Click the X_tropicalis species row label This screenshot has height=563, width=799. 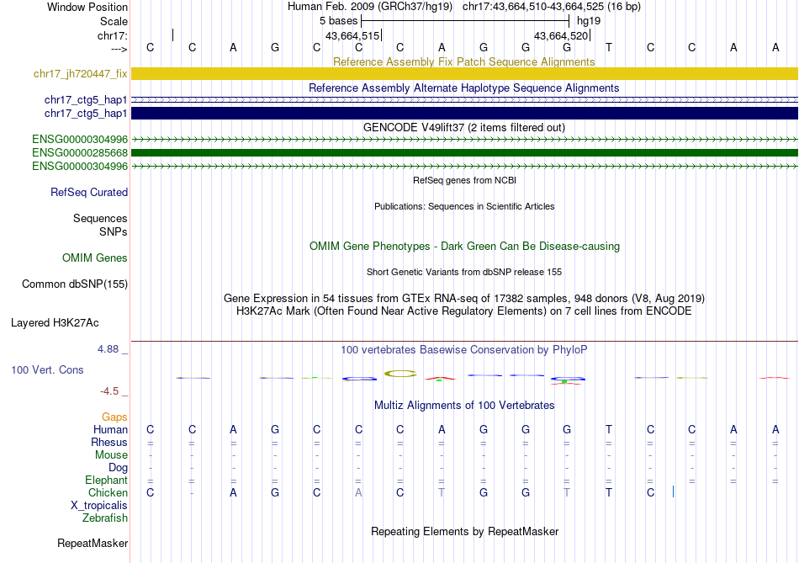click(99, 506)
